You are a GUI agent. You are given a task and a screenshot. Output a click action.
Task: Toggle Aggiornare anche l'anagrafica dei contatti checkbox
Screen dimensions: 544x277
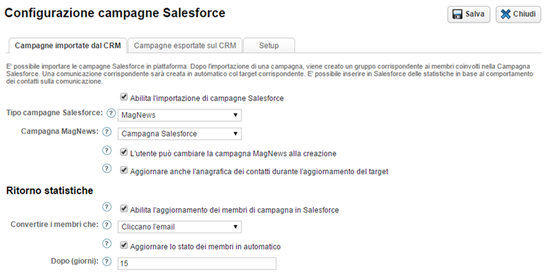pyautogui.click(x=124, y=170)
